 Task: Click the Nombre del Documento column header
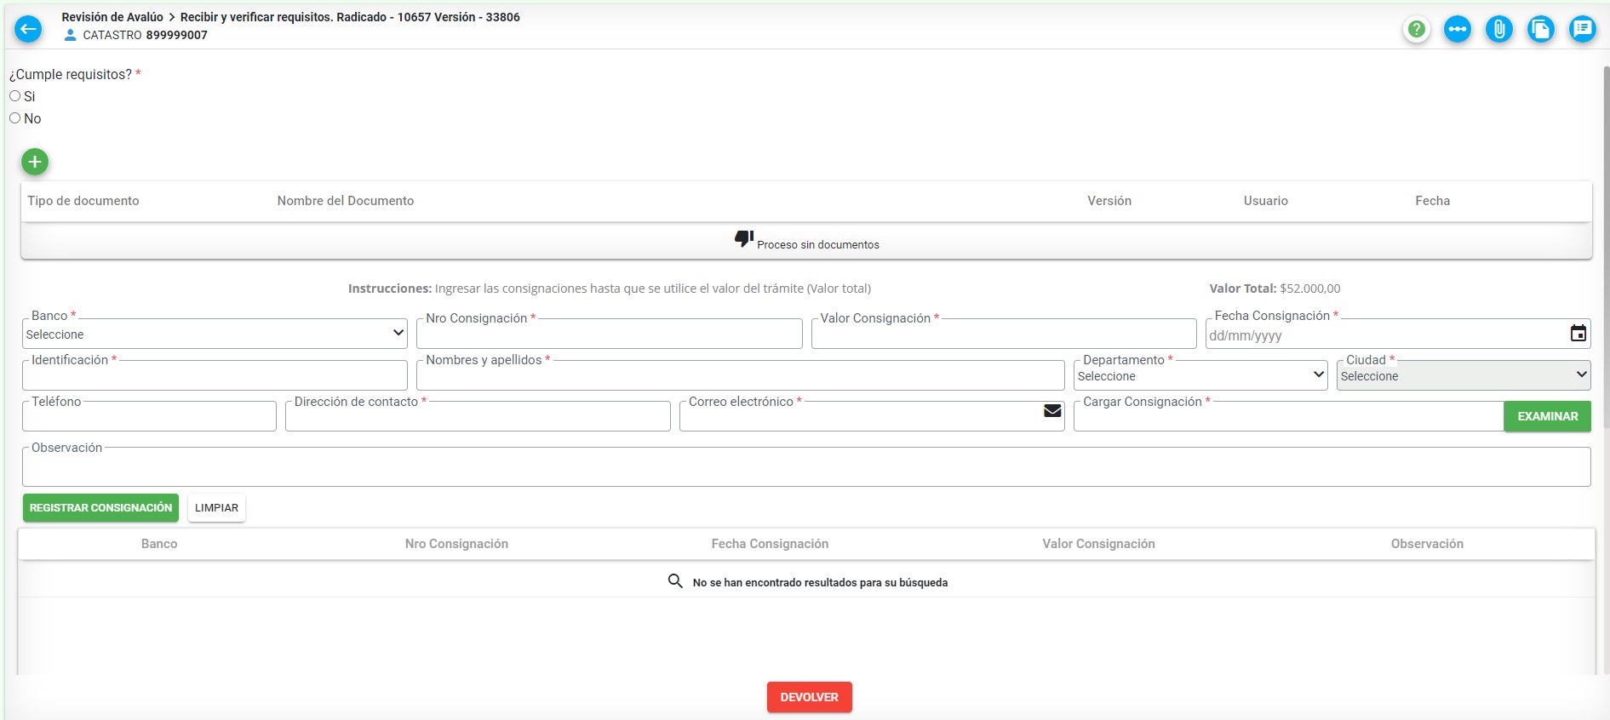346,201
